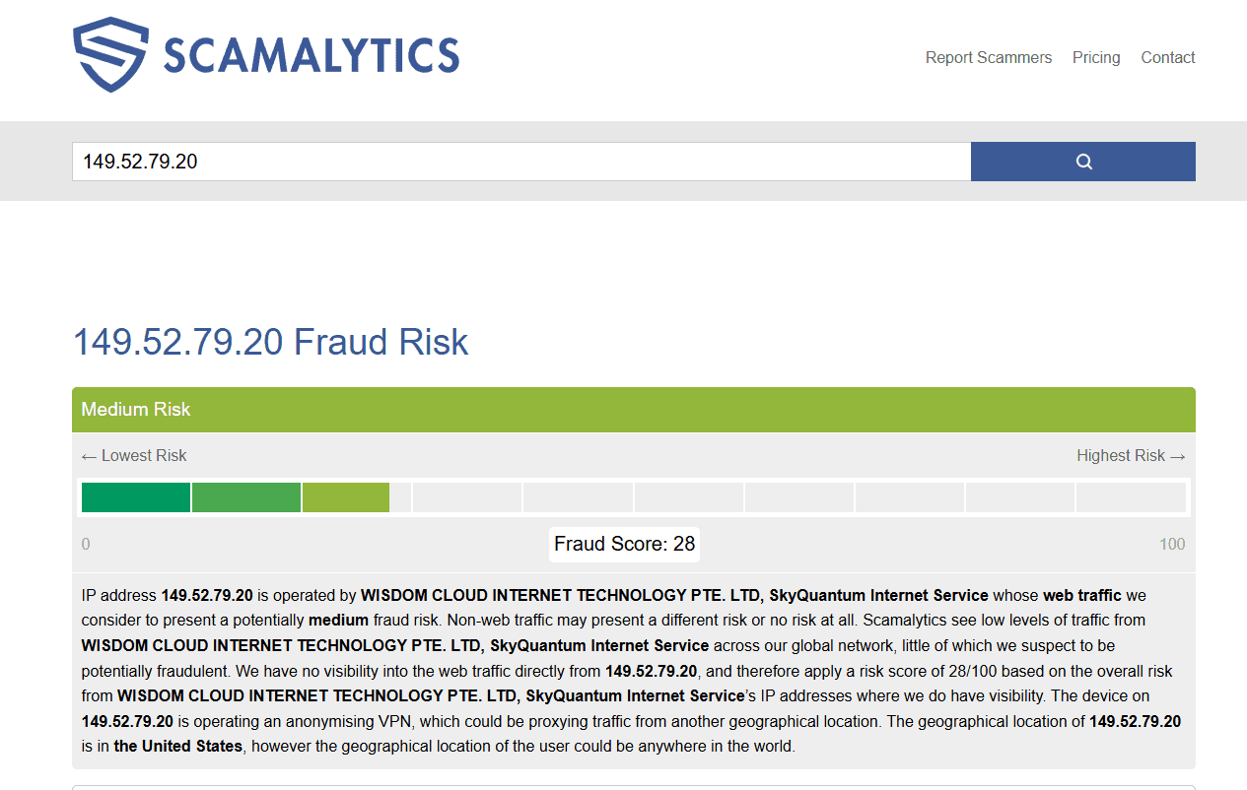Click the magnifying glass search icon
This screenshot has width=1247, height=790.
tap(1083, 162)
